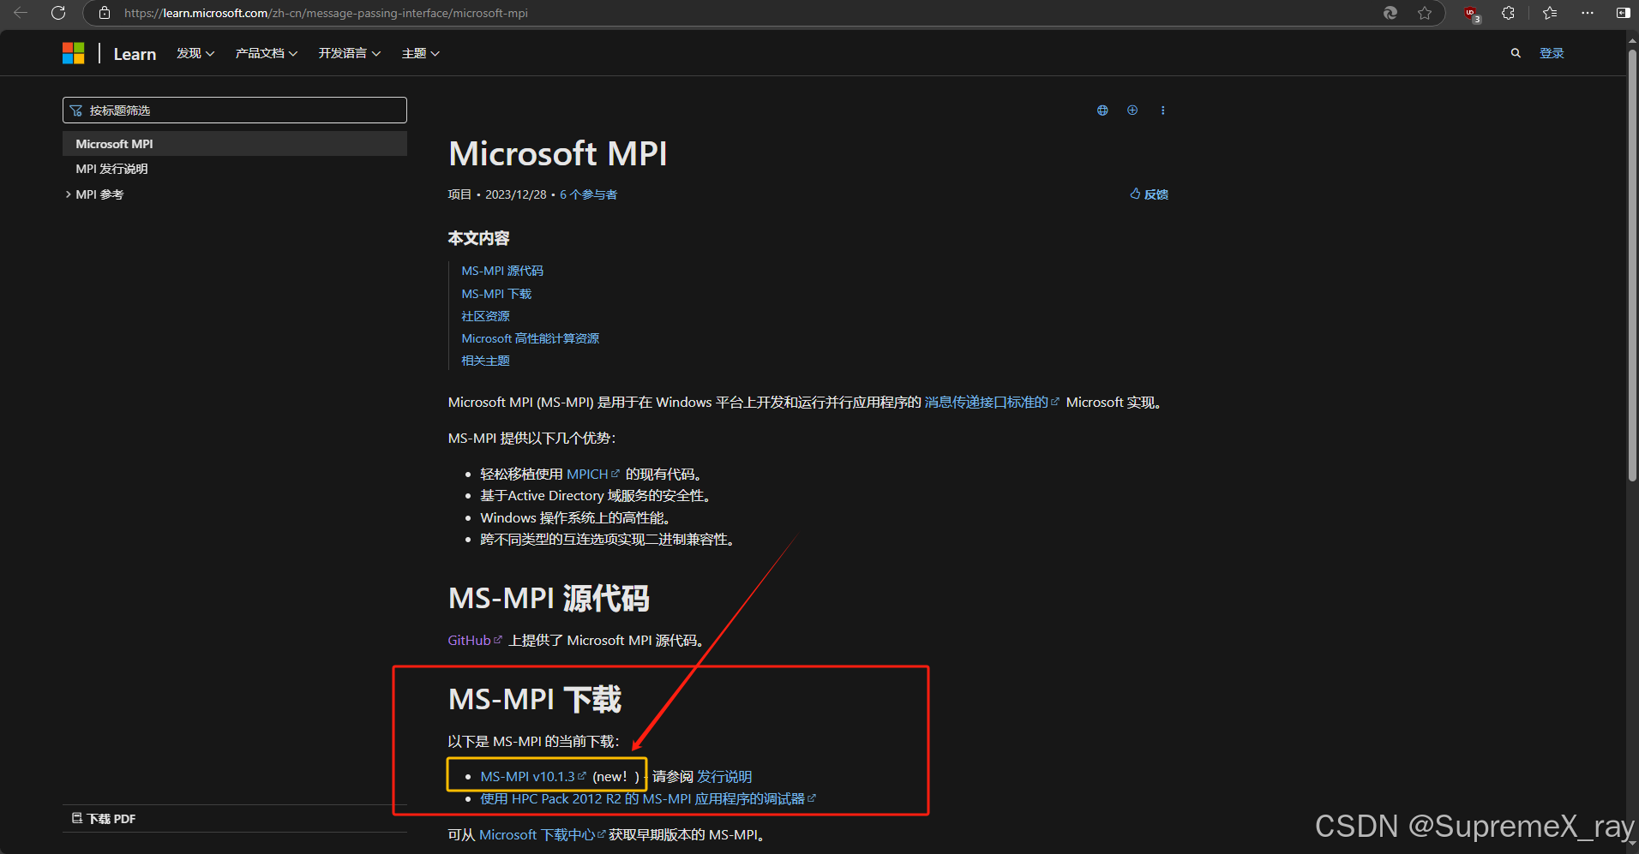This screenshot has height=854, width=1639.
Task: Click the Microsoft logo in the header
Action: (74, 52)
